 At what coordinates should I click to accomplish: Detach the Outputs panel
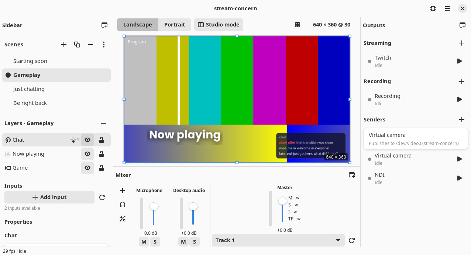click(463, 25)
